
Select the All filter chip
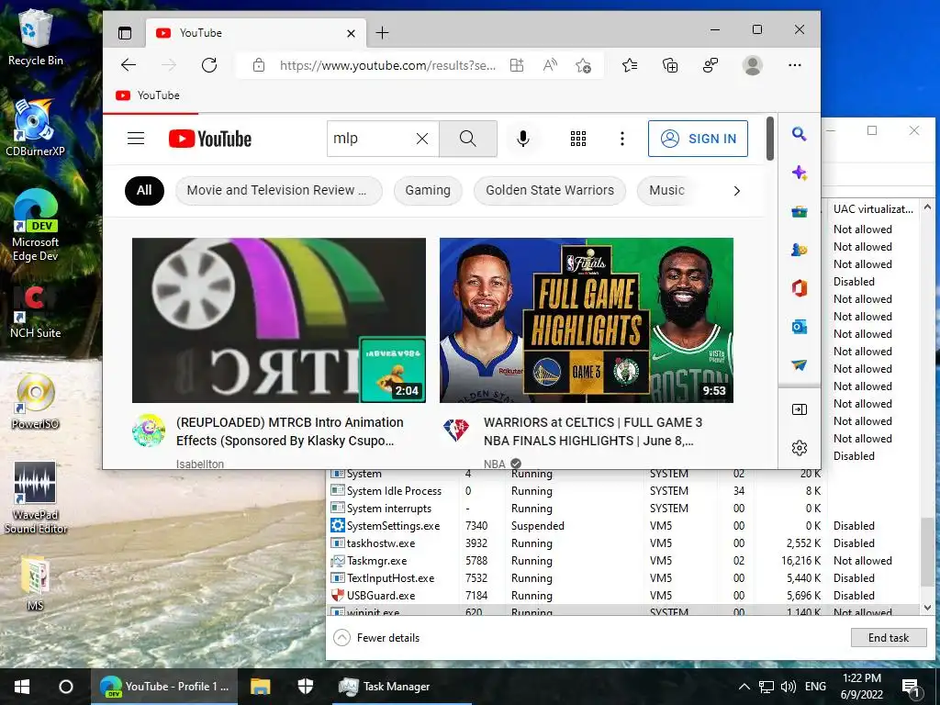tap(144, 191)
